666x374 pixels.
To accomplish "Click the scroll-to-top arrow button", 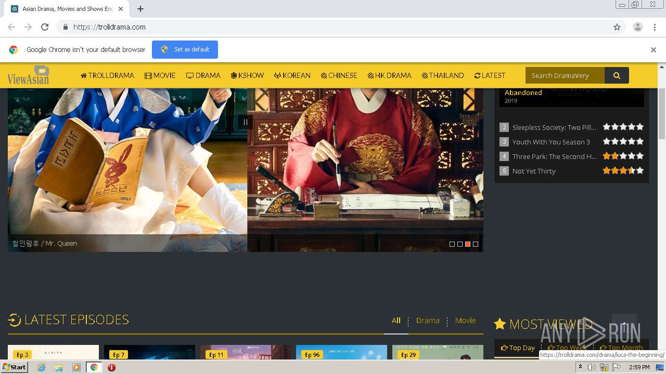I will (x=624, y=327).
